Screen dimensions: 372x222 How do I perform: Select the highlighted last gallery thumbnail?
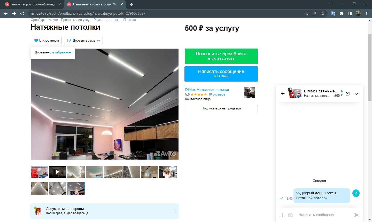pos(76,188)
